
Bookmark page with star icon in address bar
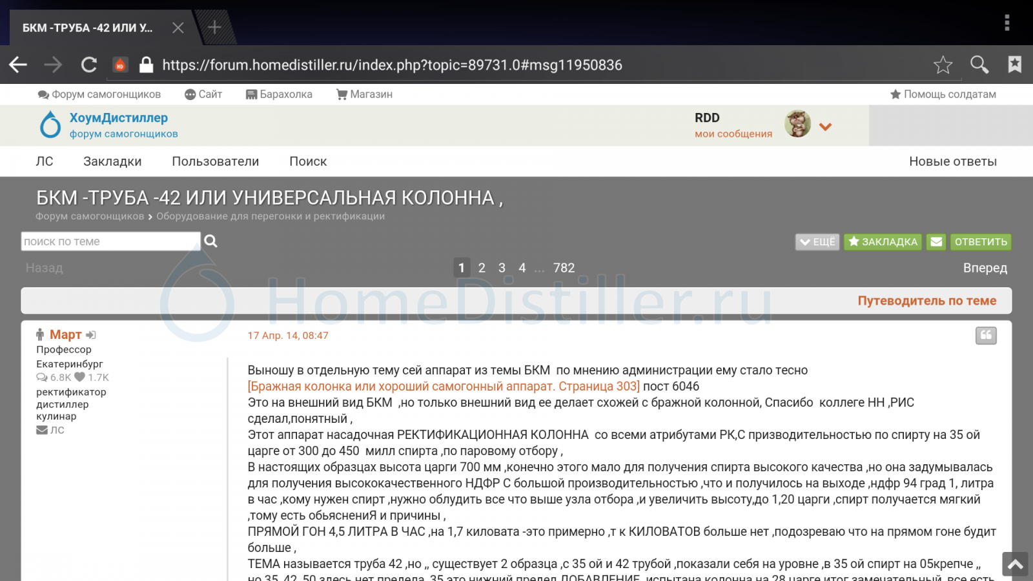click(943, 65)
